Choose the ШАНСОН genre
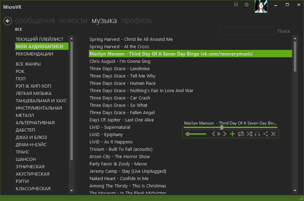304x201 pixels. coord(26,159)
